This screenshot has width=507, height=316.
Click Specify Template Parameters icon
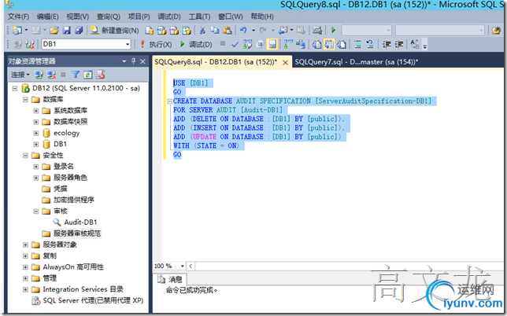point(415,44)
